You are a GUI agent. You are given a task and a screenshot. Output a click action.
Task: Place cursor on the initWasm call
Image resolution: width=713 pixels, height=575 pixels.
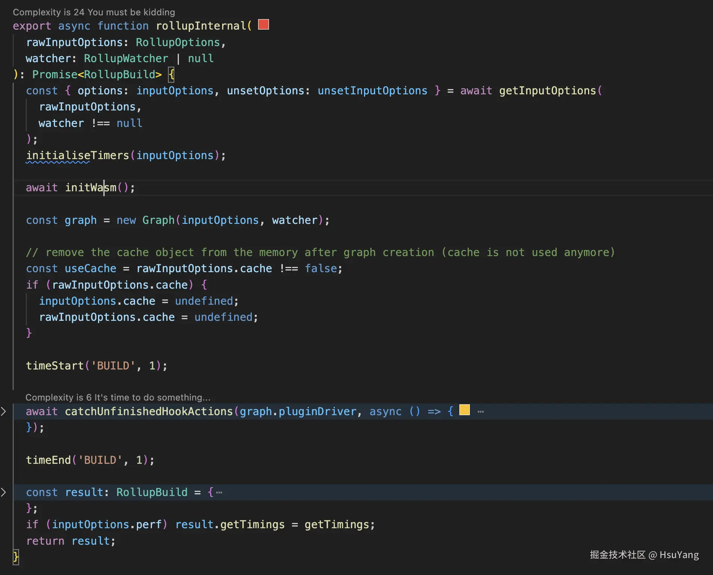(91, 188)
